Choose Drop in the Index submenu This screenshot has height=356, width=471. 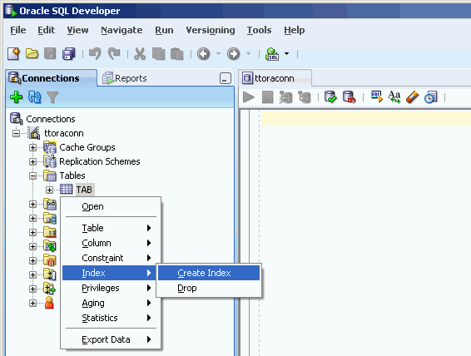click(209, 288)
